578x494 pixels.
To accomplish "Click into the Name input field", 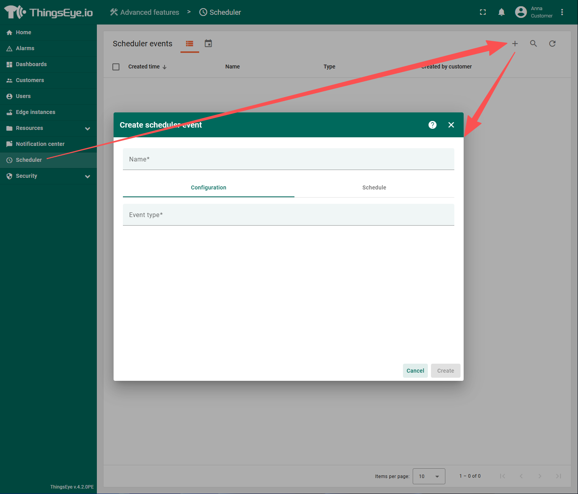I will [x=288, y=159].
